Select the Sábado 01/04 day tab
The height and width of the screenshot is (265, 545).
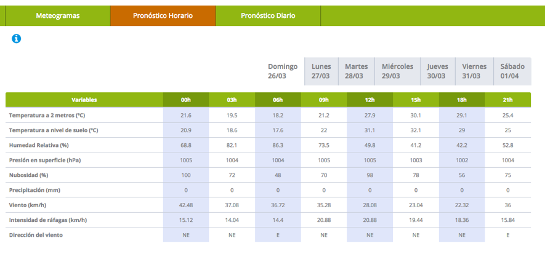coord(512,71)
